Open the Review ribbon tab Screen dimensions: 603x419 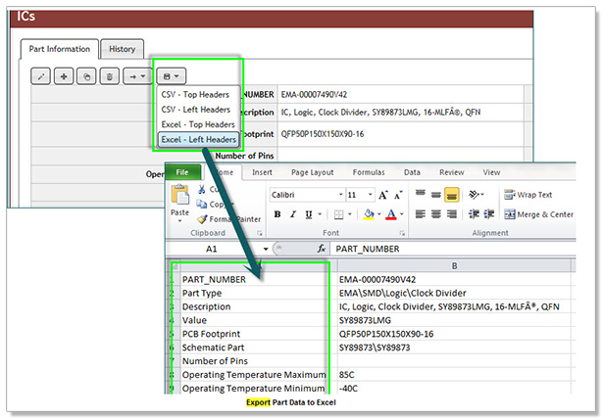[x=451, y=172]
